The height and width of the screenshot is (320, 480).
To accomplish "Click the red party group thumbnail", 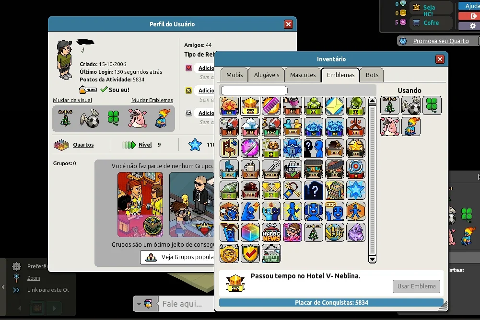I will [140, 205].
